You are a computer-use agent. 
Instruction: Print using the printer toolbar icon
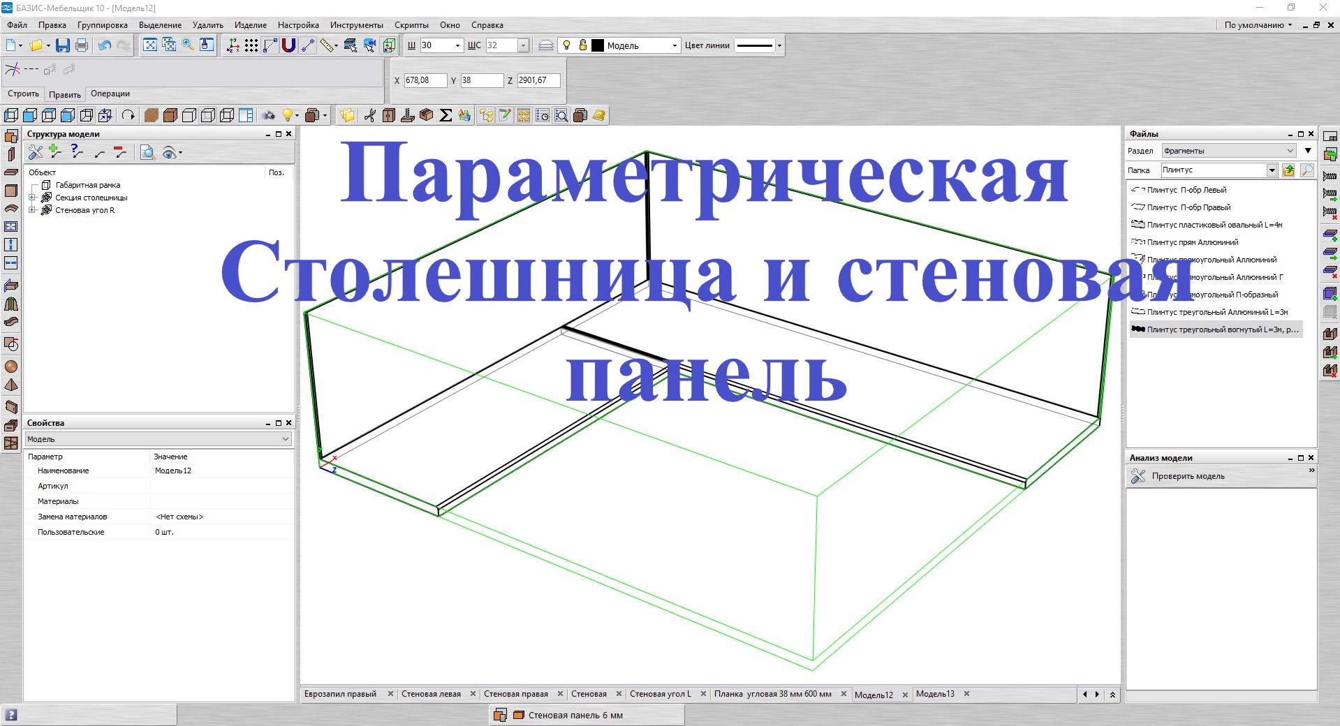pos(82,45)
